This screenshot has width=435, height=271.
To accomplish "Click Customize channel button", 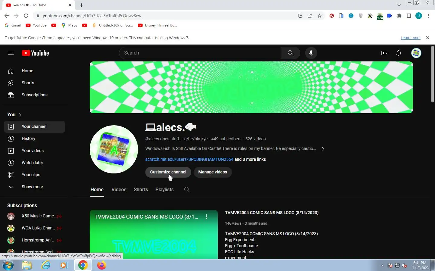I will click(x=168, y=172).
